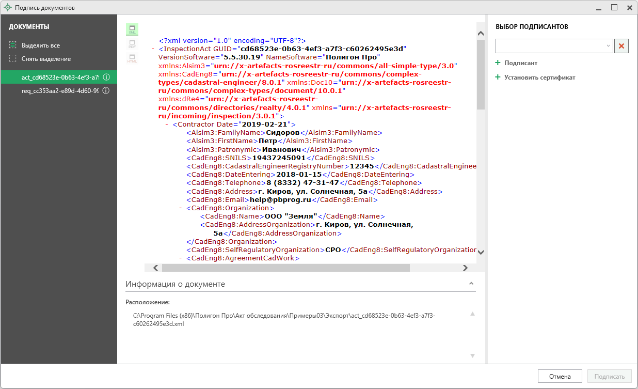This screenshot has width=638, height=389.
Task: Open the signer selection dropdown
Action: click(608, 46)
